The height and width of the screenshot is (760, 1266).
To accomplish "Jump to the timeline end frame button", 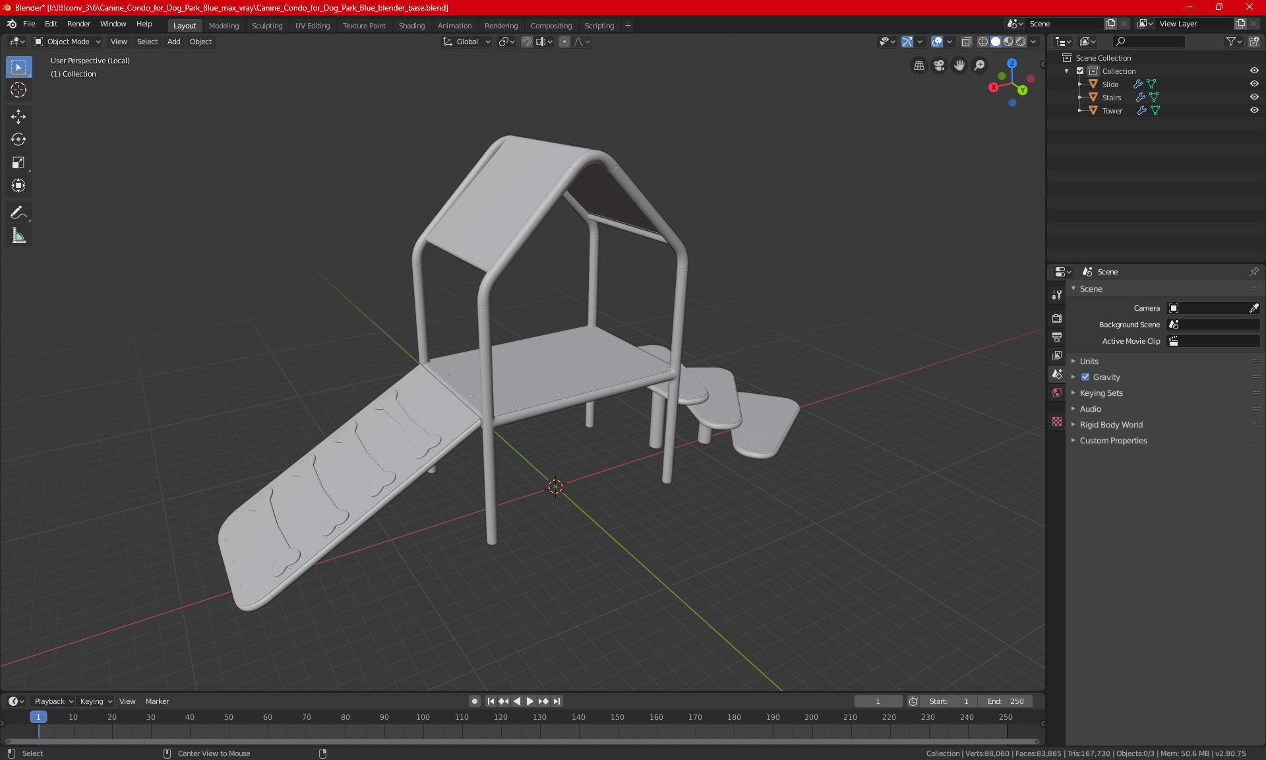I will pyautogui.click(x=557, y=701).
